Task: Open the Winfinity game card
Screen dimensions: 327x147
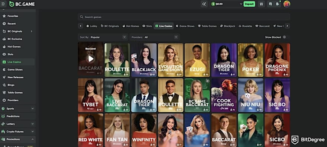Action: pyautogui.click(x=144, y=130)
